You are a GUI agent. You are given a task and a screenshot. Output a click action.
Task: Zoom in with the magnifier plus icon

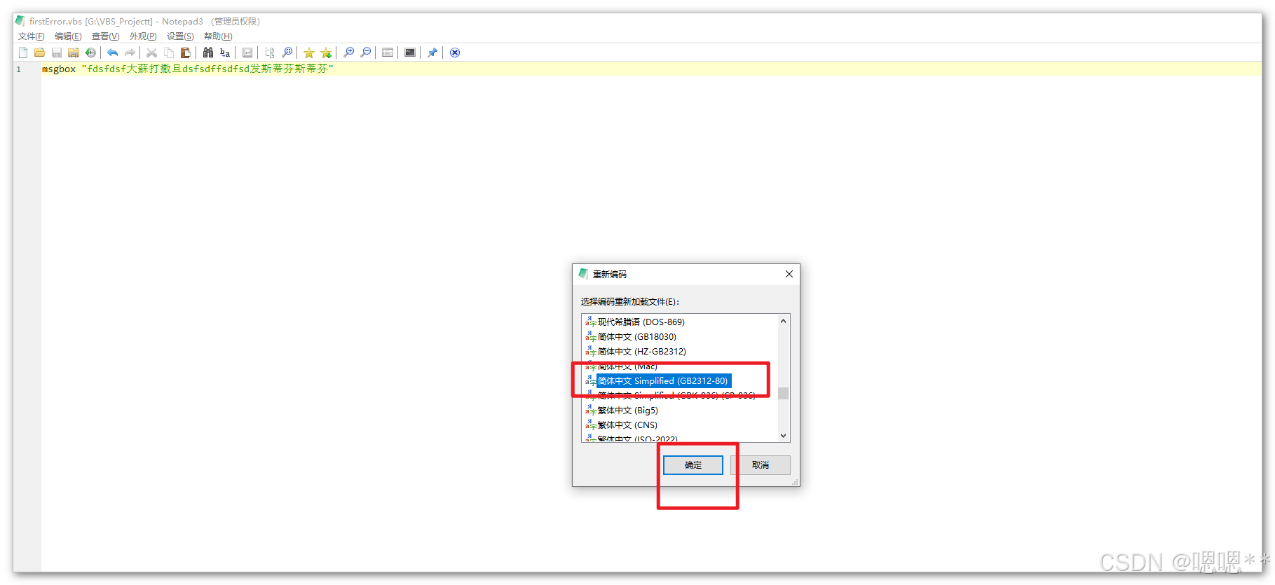pyautogui.click(x=348, y=53)
